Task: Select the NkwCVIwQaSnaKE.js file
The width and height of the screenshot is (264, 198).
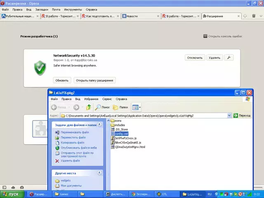Action: pyautogui.click(x=126, y=142)
